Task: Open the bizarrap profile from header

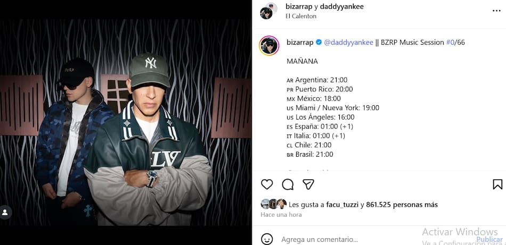Action: click(x=299, y=6)
